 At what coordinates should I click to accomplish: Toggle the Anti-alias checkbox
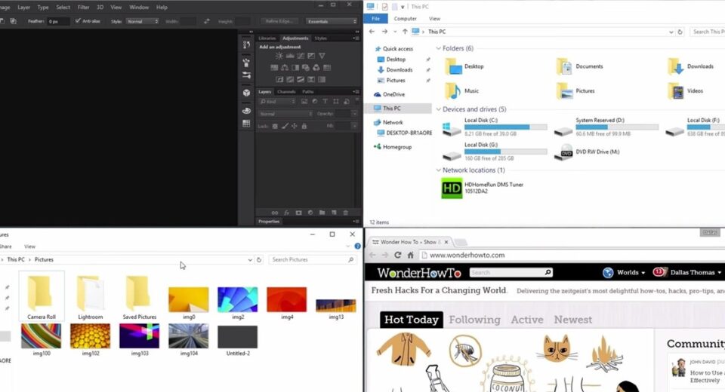78,21
